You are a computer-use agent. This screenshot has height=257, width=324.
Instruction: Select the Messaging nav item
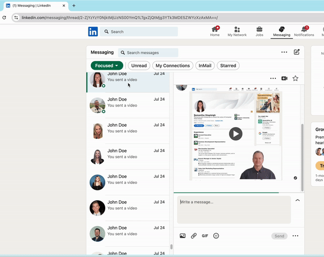(282, 31)
